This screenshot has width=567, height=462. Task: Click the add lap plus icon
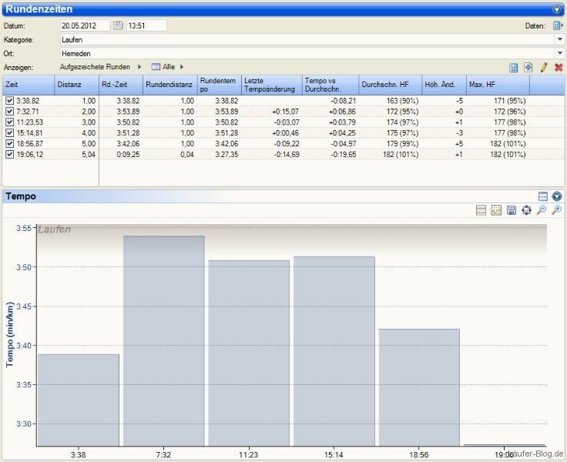coord(528,67)
